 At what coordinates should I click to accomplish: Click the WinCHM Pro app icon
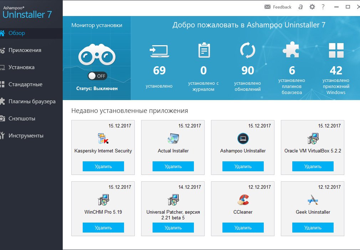[103, 200]
